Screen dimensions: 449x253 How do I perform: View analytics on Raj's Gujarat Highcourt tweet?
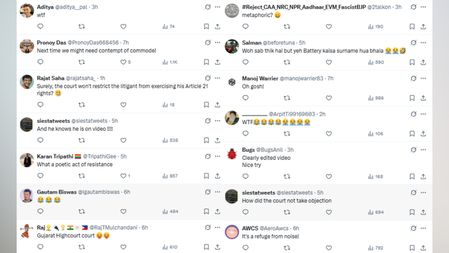(x=170, y=247)
